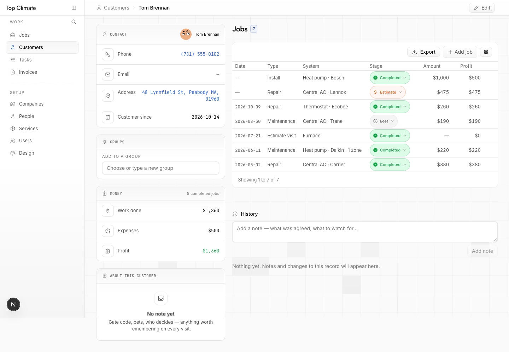Click the Jobs count badge showing 7
This screenshot has width=509, height=352.
(x=254, y=29)
